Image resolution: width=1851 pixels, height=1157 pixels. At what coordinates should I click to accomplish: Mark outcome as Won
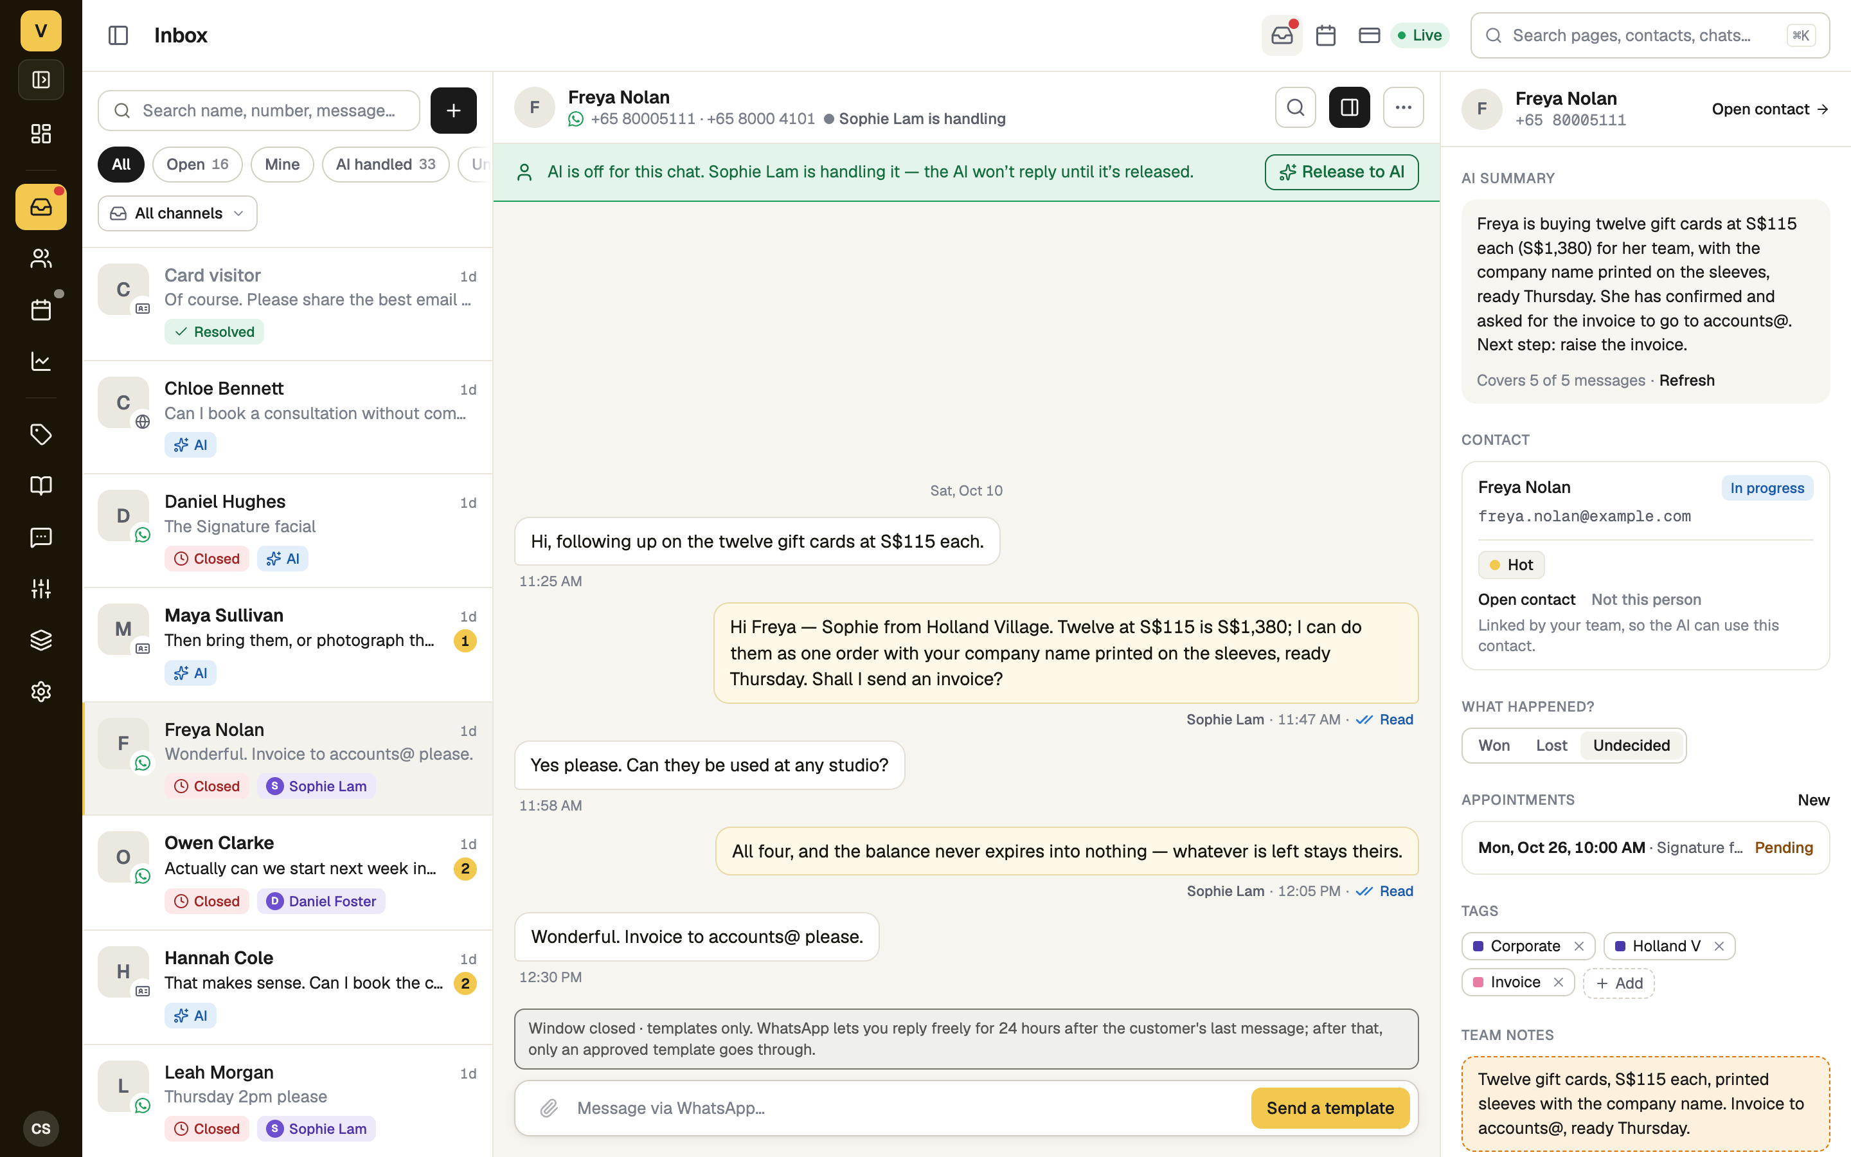1494,746
